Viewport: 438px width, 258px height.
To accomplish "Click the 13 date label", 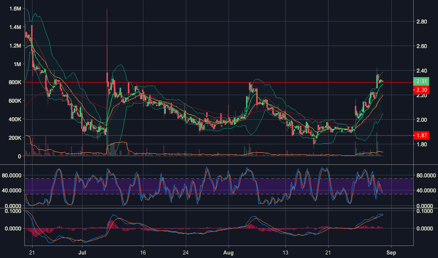I will point(285,252).
